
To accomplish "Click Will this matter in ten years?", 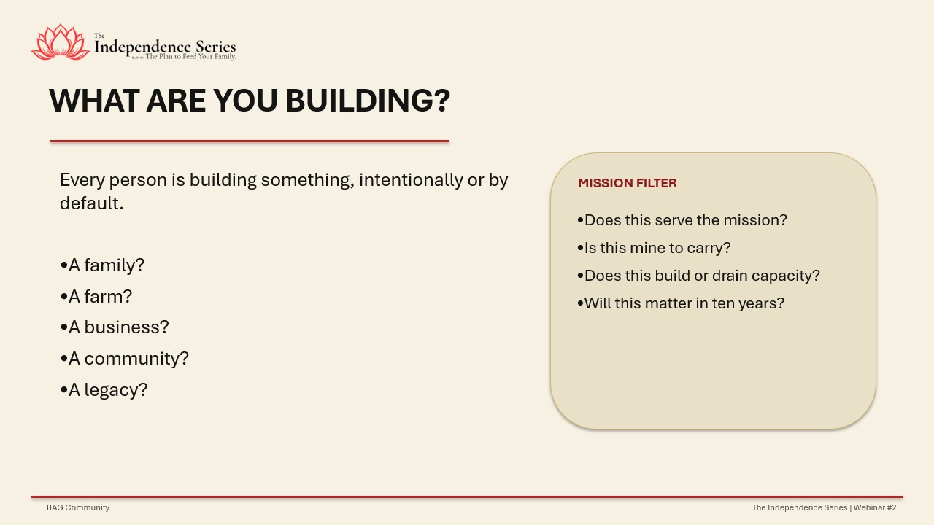I will point(680,303).
